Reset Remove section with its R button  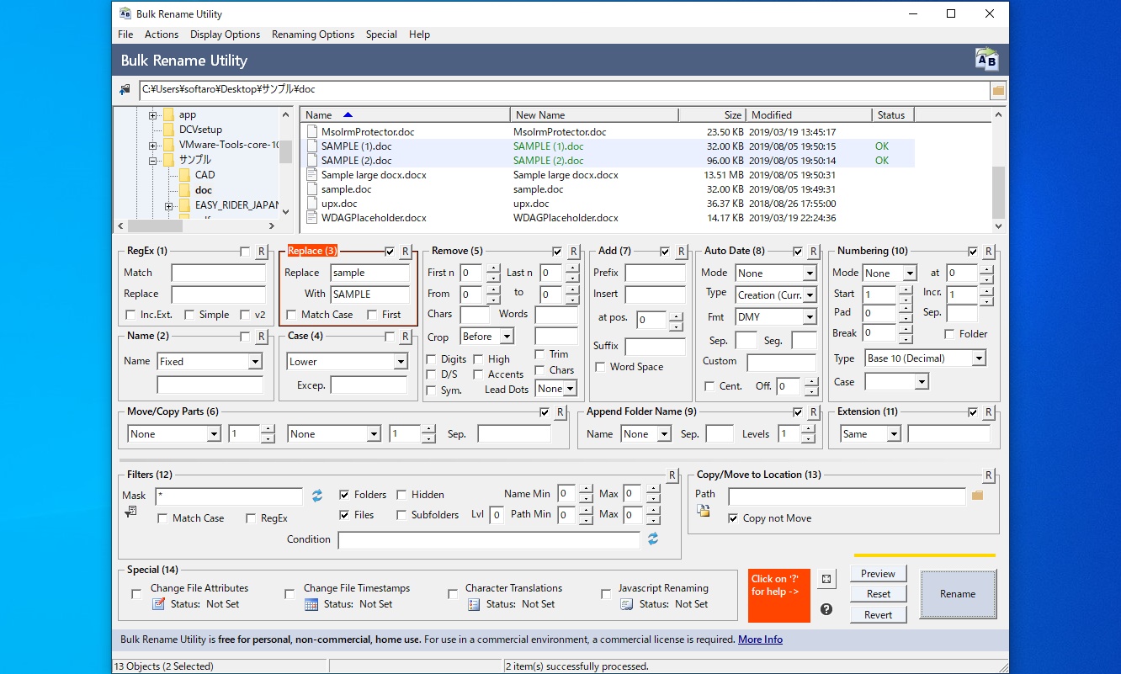(574, 252)
